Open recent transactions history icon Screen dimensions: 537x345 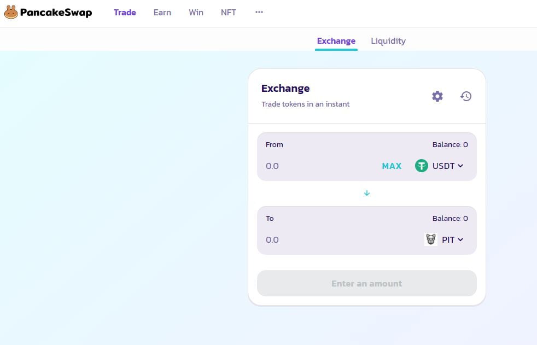click(x=466, y=96)
